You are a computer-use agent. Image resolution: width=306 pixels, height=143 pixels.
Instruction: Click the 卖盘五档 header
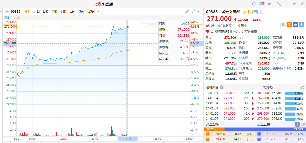tap(264, 124)
